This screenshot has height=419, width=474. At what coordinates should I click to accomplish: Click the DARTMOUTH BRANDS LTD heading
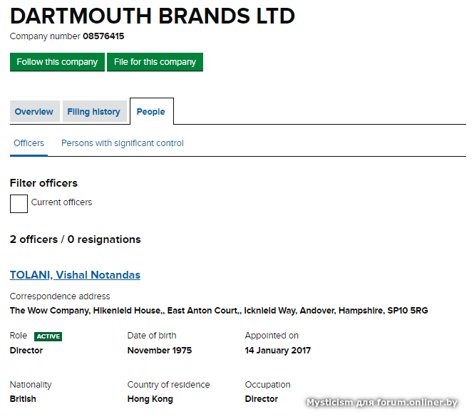point(153,16)
